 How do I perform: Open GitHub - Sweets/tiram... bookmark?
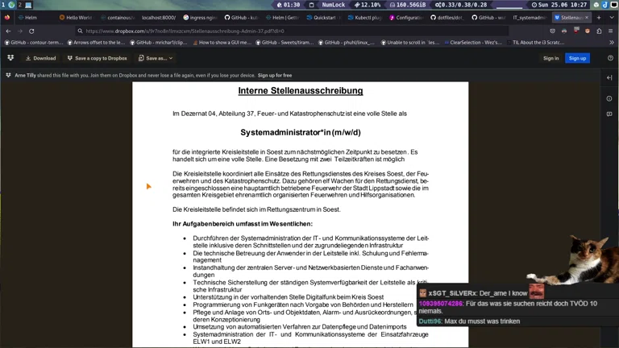point(285,42)
